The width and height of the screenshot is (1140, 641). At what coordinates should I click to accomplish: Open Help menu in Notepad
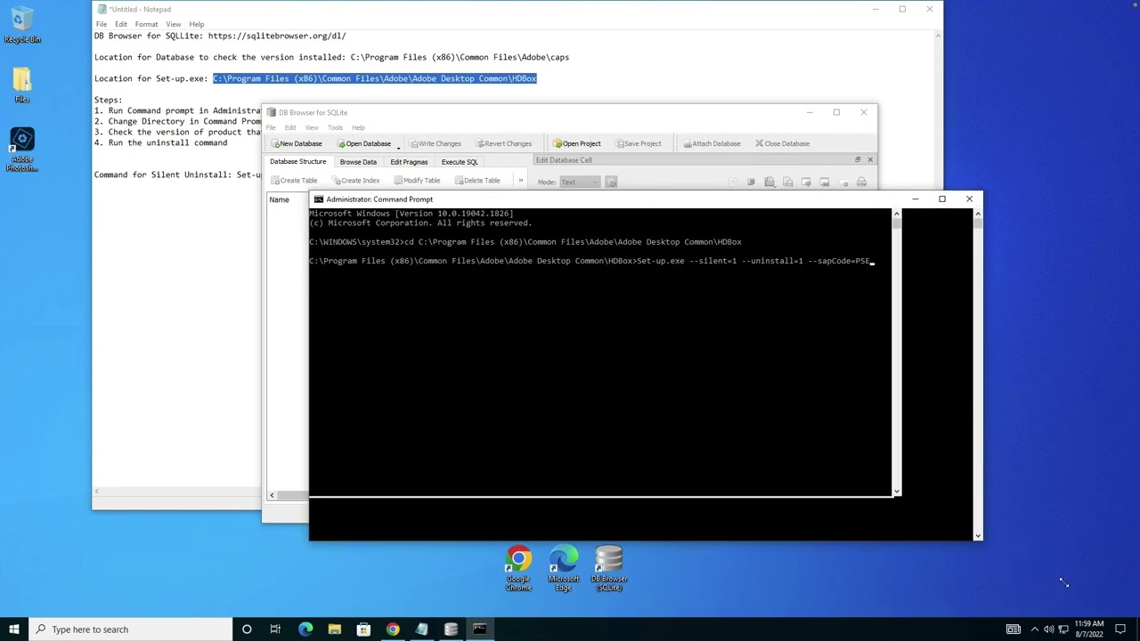[x=197, y=24]
